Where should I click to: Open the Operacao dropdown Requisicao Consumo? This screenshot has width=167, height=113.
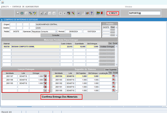[x=56, y=32]
